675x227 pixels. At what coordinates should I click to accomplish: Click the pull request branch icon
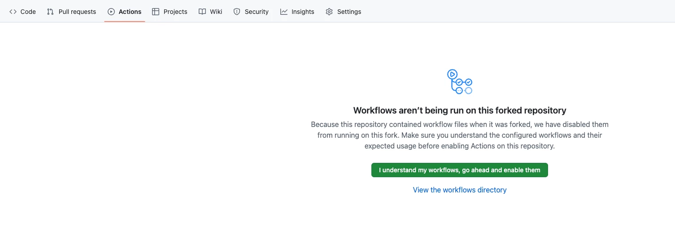point(50,12)
